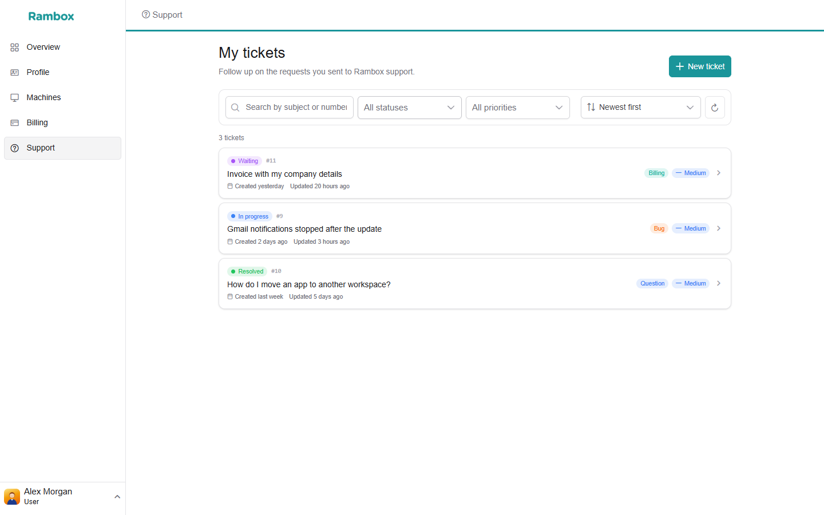Click the Waiting status badge
The height and width of the screenshot is (515, 824).
(244, 161)
